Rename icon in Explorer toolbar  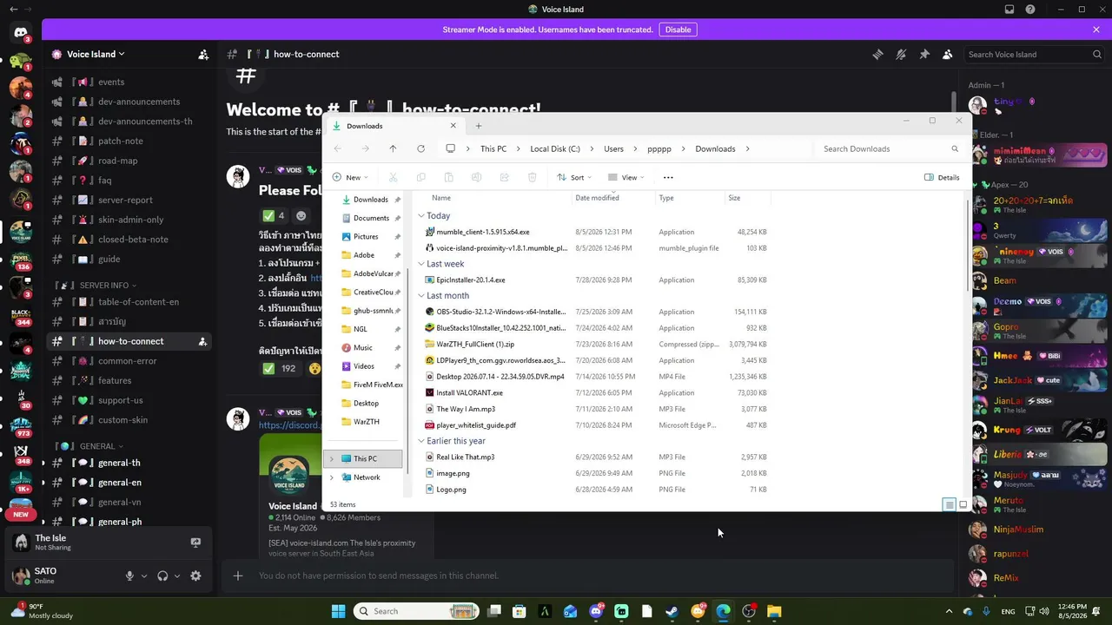pos(476,177)
